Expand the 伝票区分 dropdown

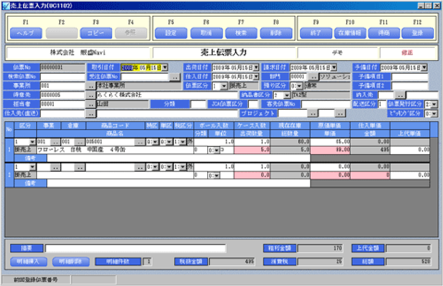pyautogui.click(x=224, y=86)
